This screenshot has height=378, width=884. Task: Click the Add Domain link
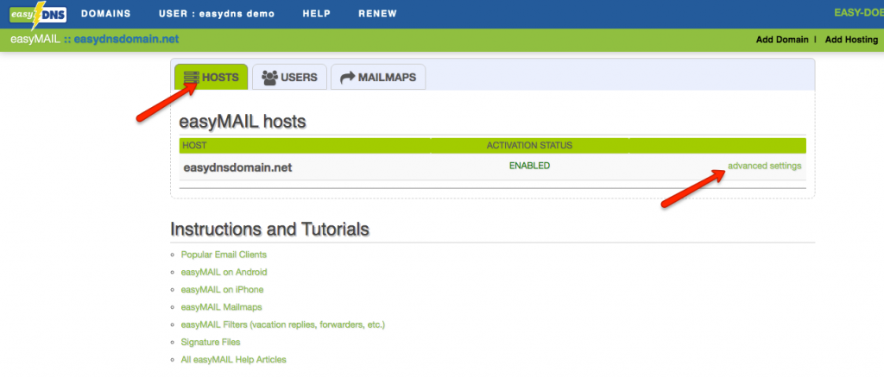click(x=782, y=40)
